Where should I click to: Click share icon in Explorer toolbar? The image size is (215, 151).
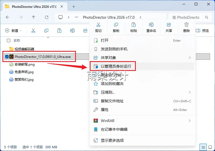click(x=85, y=31)
